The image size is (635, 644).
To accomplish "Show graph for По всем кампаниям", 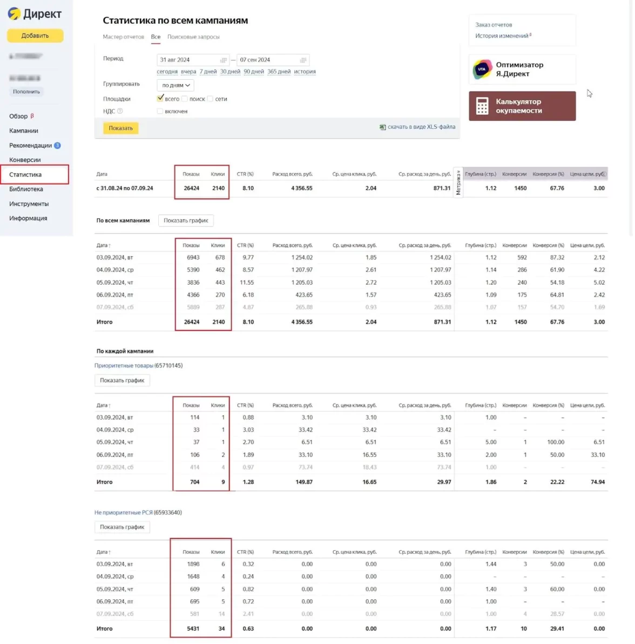I will 186,221.
